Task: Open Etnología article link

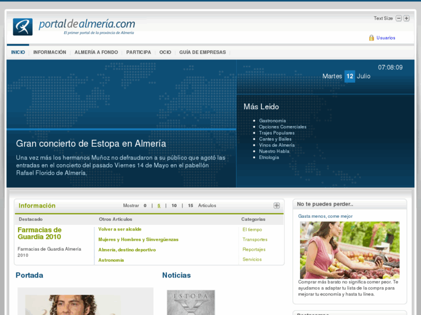Action: coord(269,157)
